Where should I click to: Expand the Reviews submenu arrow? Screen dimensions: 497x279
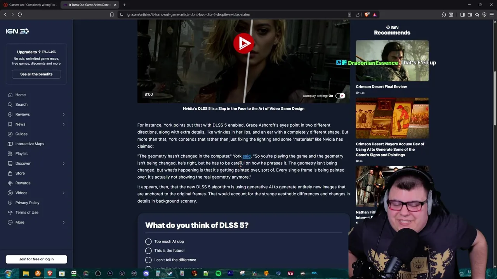[64, 114]
